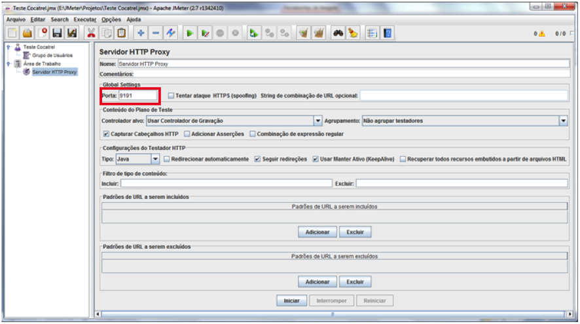580x324 pixels.
Task: Select Servidor HTTP Proxy in the tree
Action: coord(54,72)
